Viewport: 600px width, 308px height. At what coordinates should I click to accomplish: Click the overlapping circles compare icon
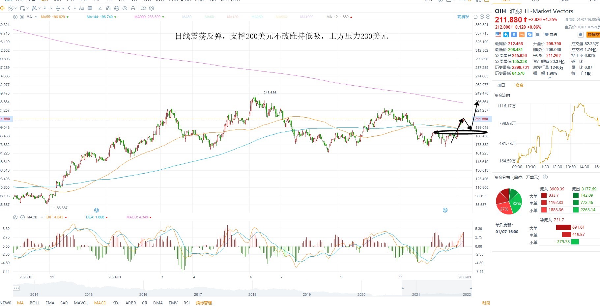pyautogui.click(x=143, y=8)
